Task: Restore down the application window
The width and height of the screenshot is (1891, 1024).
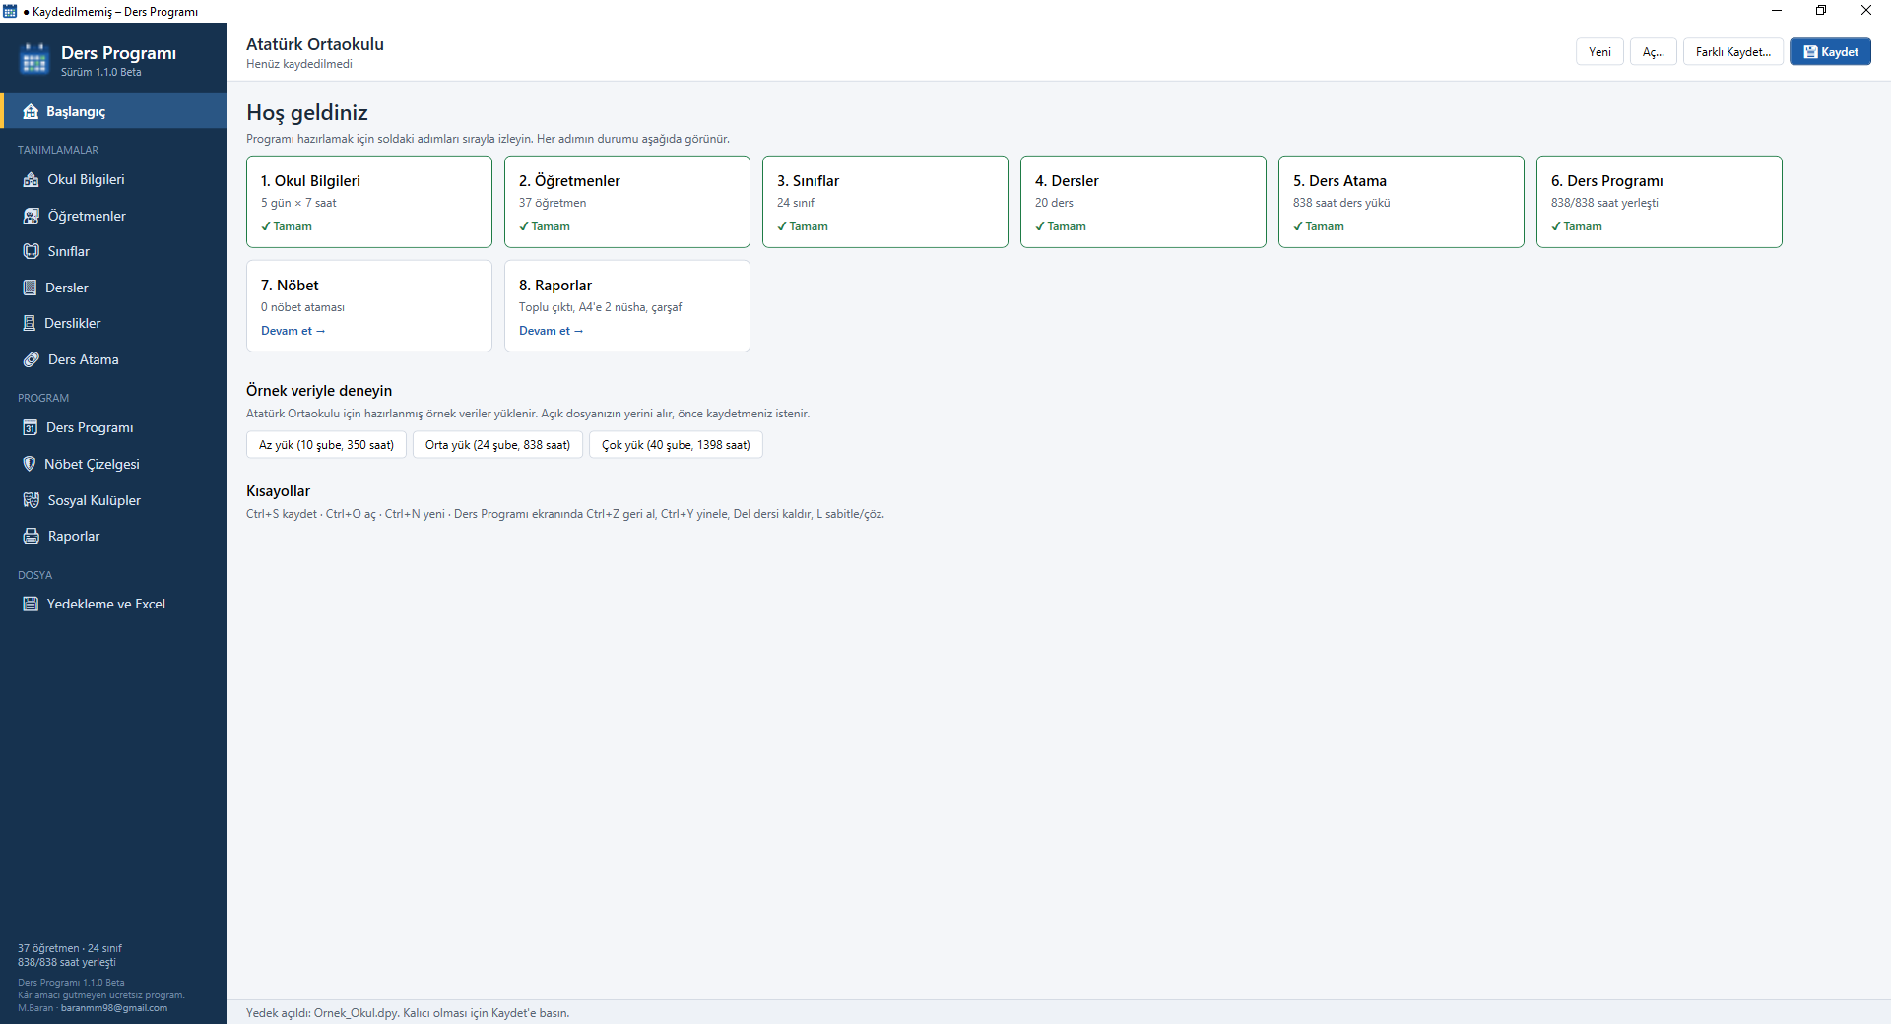Action: click(1821, 11)
